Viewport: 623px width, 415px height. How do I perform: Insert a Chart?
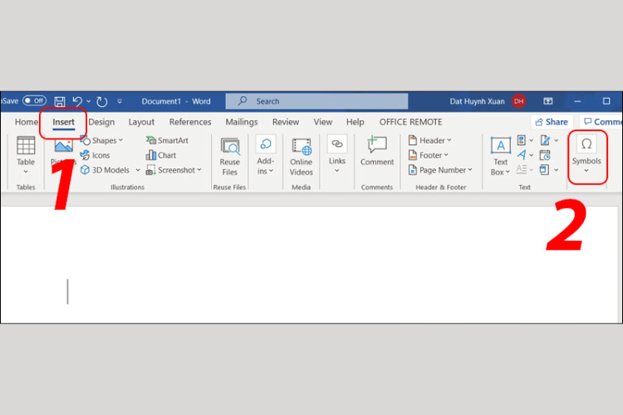[x=161, y=155]
